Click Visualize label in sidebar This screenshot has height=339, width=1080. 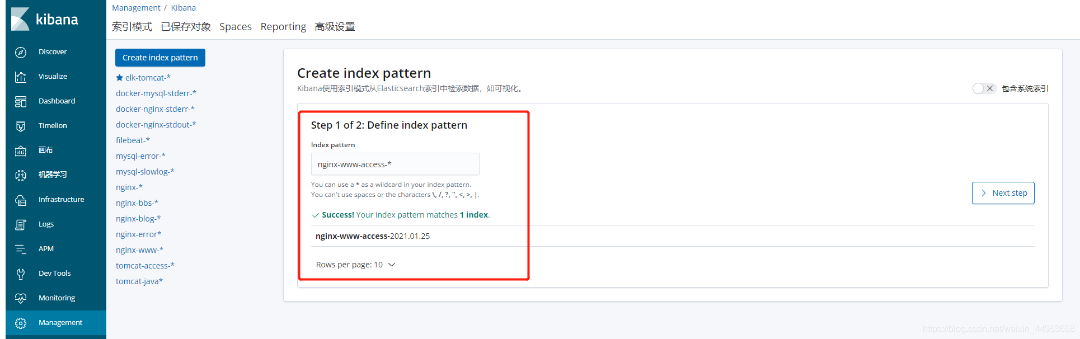pyautogui.click(x=53, y=77)
